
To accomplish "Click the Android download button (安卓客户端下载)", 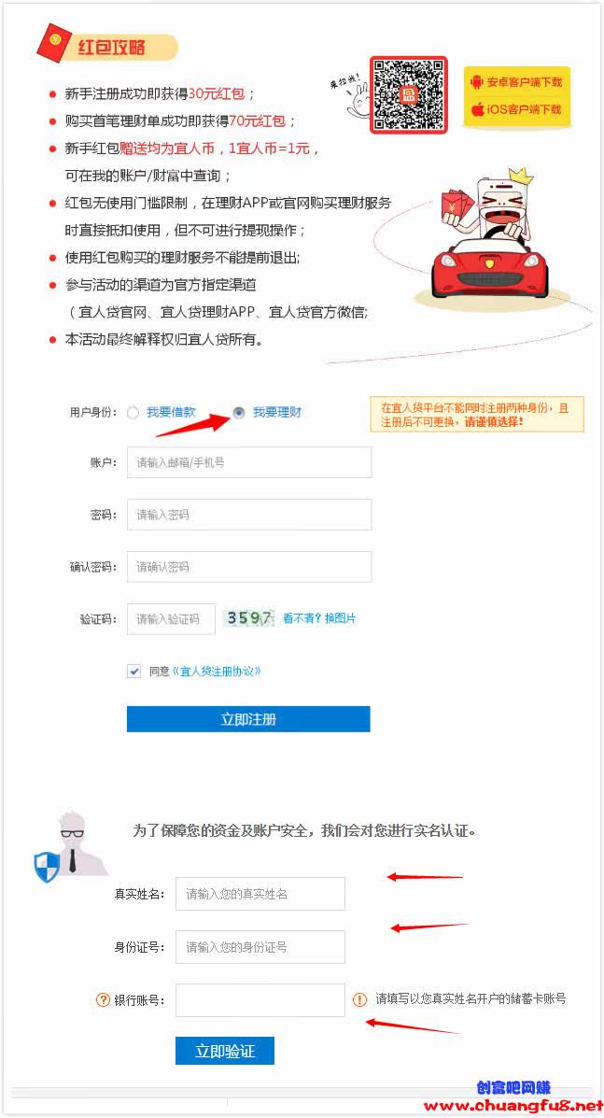I will (x=516, y=82).
